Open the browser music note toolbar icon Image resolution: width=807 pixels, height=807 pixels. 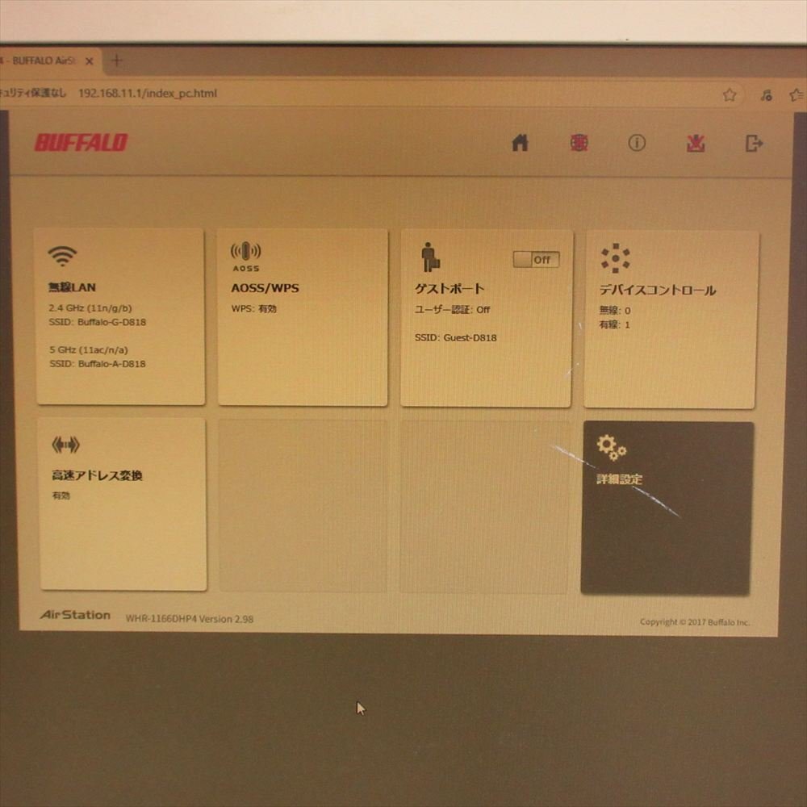point(767,94)
